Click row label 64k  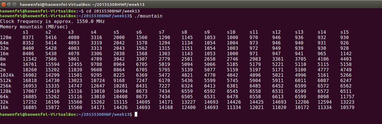(4, 97)
